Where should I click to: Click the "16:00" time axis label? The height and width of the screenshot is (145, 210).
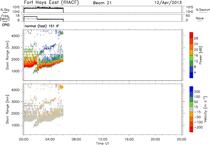coord(129,140)
